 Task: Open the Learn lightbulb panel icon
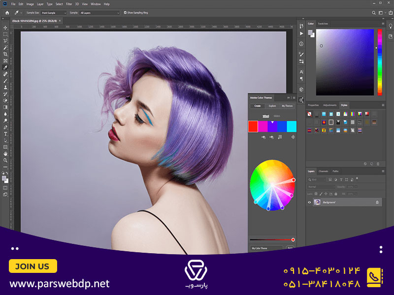pyautogui.click(x=391, y=26)
